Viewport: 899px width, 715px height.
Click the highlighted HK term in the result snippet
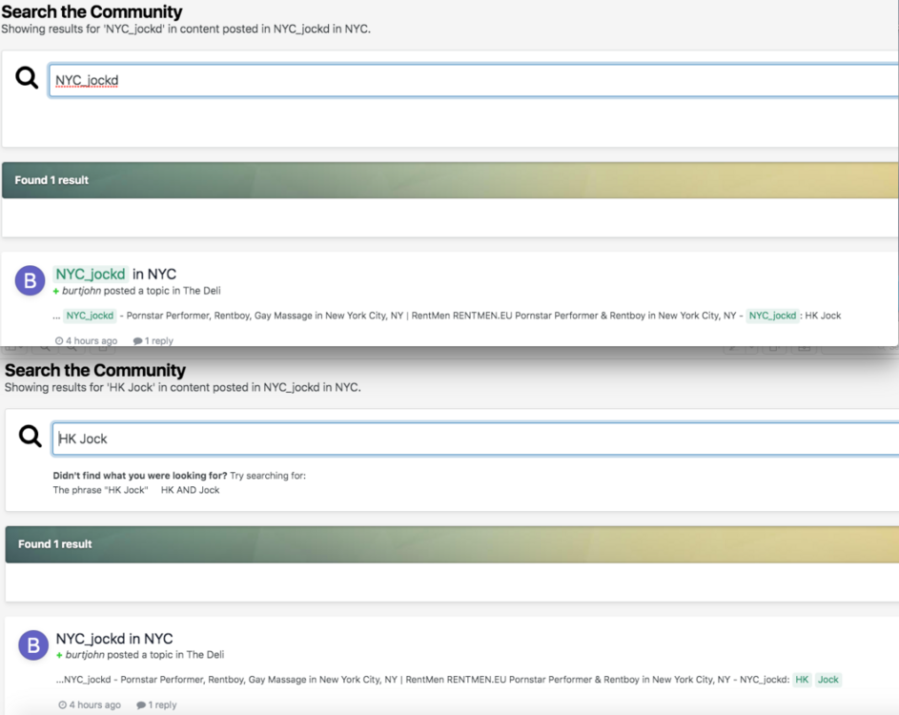pos(802,680)
